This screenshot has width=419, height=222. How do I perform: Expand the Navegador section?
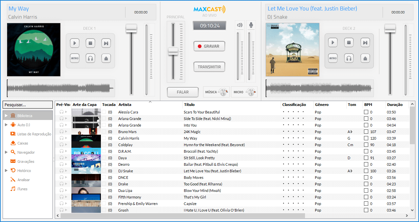pyautogui.click(x=6, y=152)
